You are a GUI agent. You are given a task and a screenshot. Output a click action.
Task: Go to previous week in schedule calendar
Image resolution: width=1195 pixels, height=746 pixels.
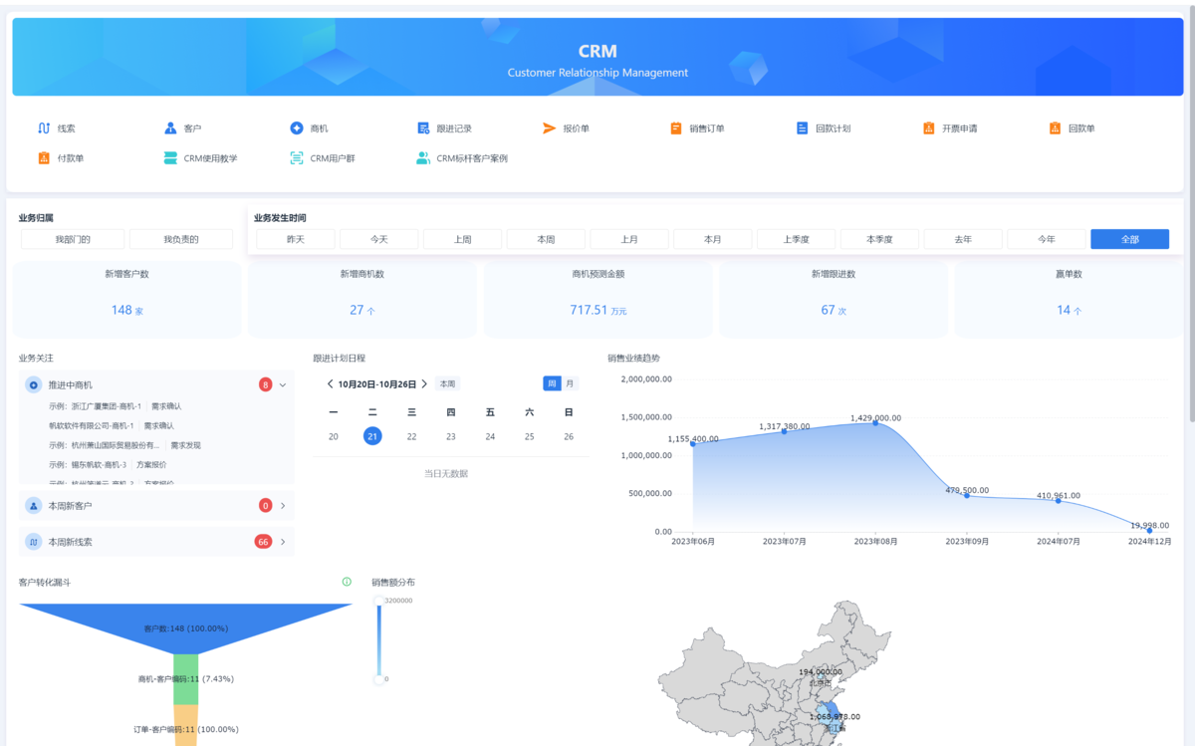[331, 383]
